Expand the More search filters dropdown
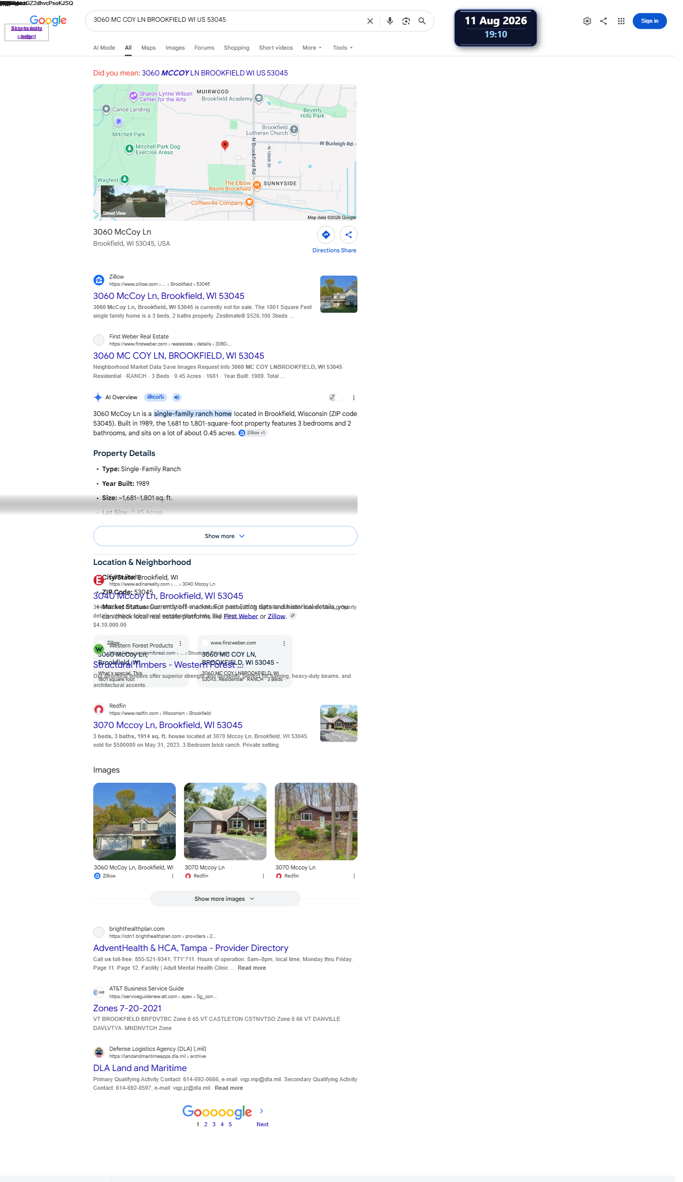 point(312,48)
